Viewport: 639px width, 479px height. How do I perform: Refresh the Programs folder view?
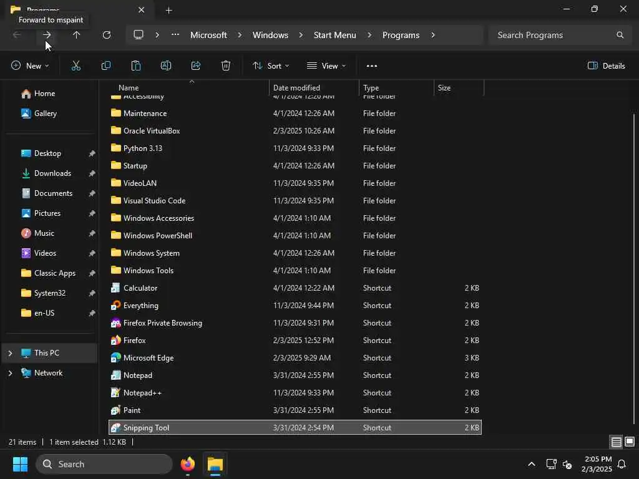pos(106,35)
